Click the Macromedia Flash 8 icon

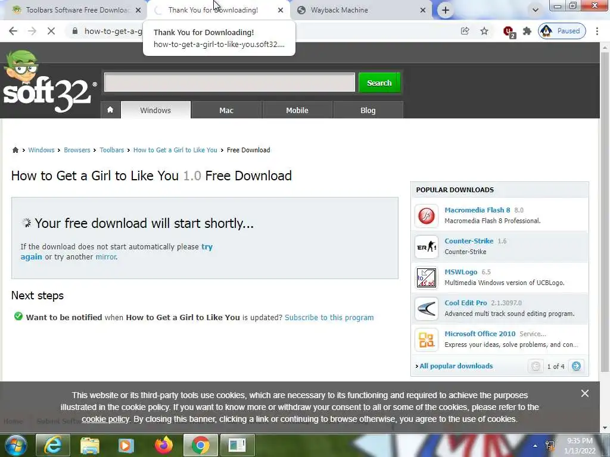pos(427,215)
